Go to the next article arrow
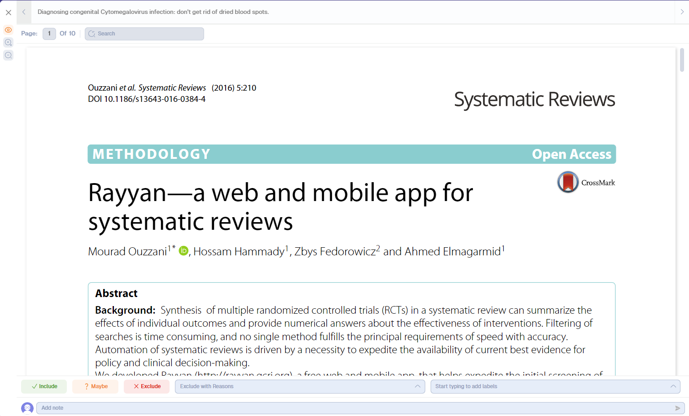This screenshot has height=416, width=689. 682,12
